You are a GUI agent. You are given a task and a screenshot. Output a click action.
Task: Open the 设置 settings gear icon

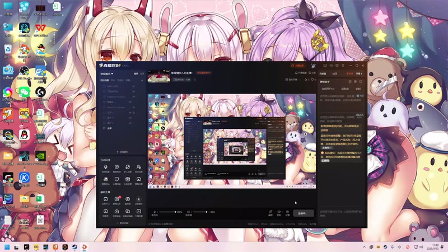[x=287, y=213]
